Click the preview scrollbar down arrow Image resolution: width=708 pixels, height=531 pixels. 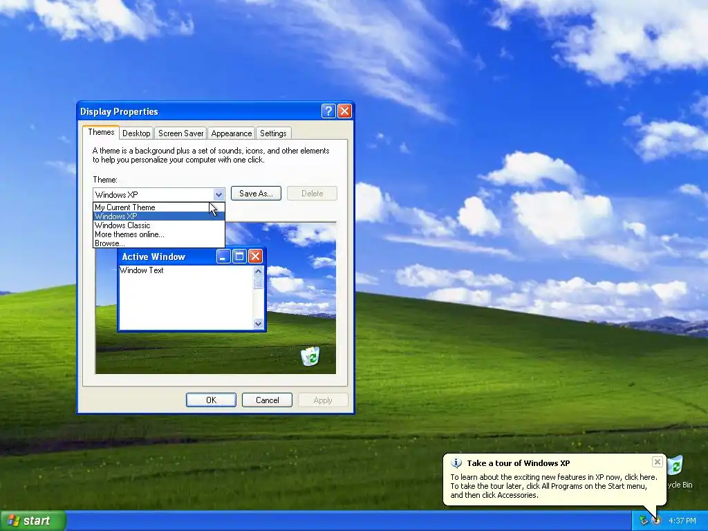coord(259,324)
